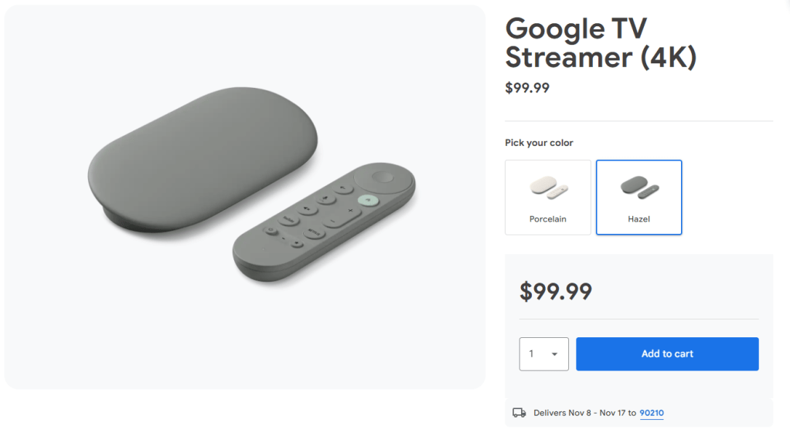
Task: Click the Pick your color label
Action: 539,143
